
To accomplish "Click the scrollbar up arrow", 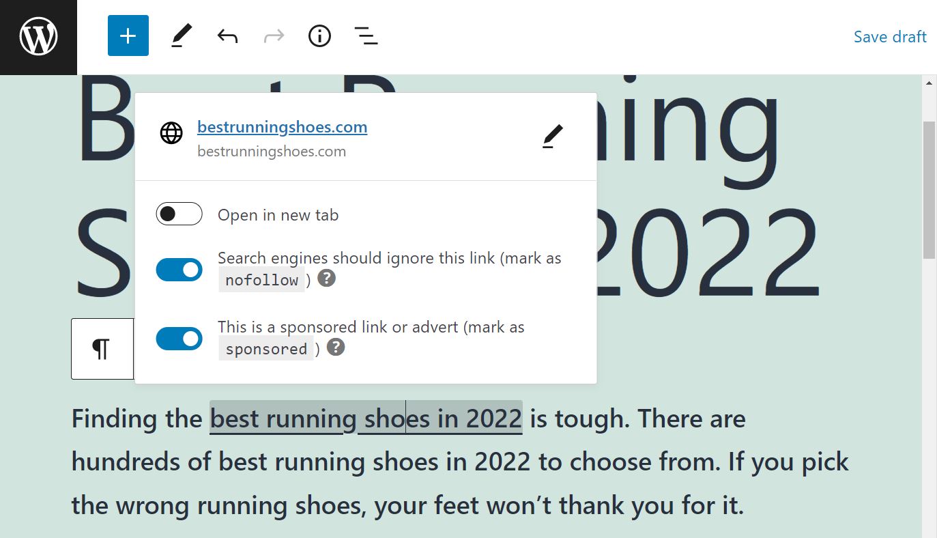I will pos(929,82).
